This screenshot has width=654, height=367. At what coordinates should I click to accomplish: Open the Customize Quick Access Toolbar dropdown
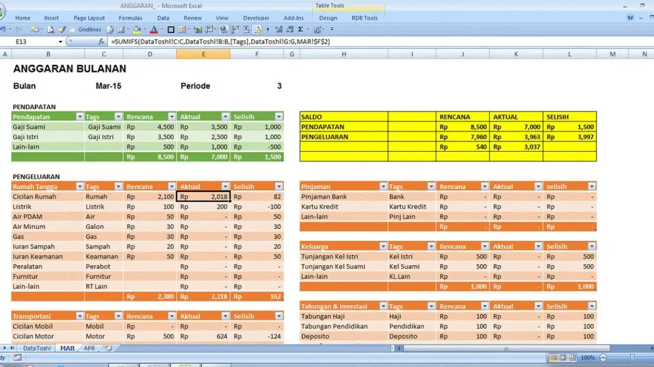point(331,29)
